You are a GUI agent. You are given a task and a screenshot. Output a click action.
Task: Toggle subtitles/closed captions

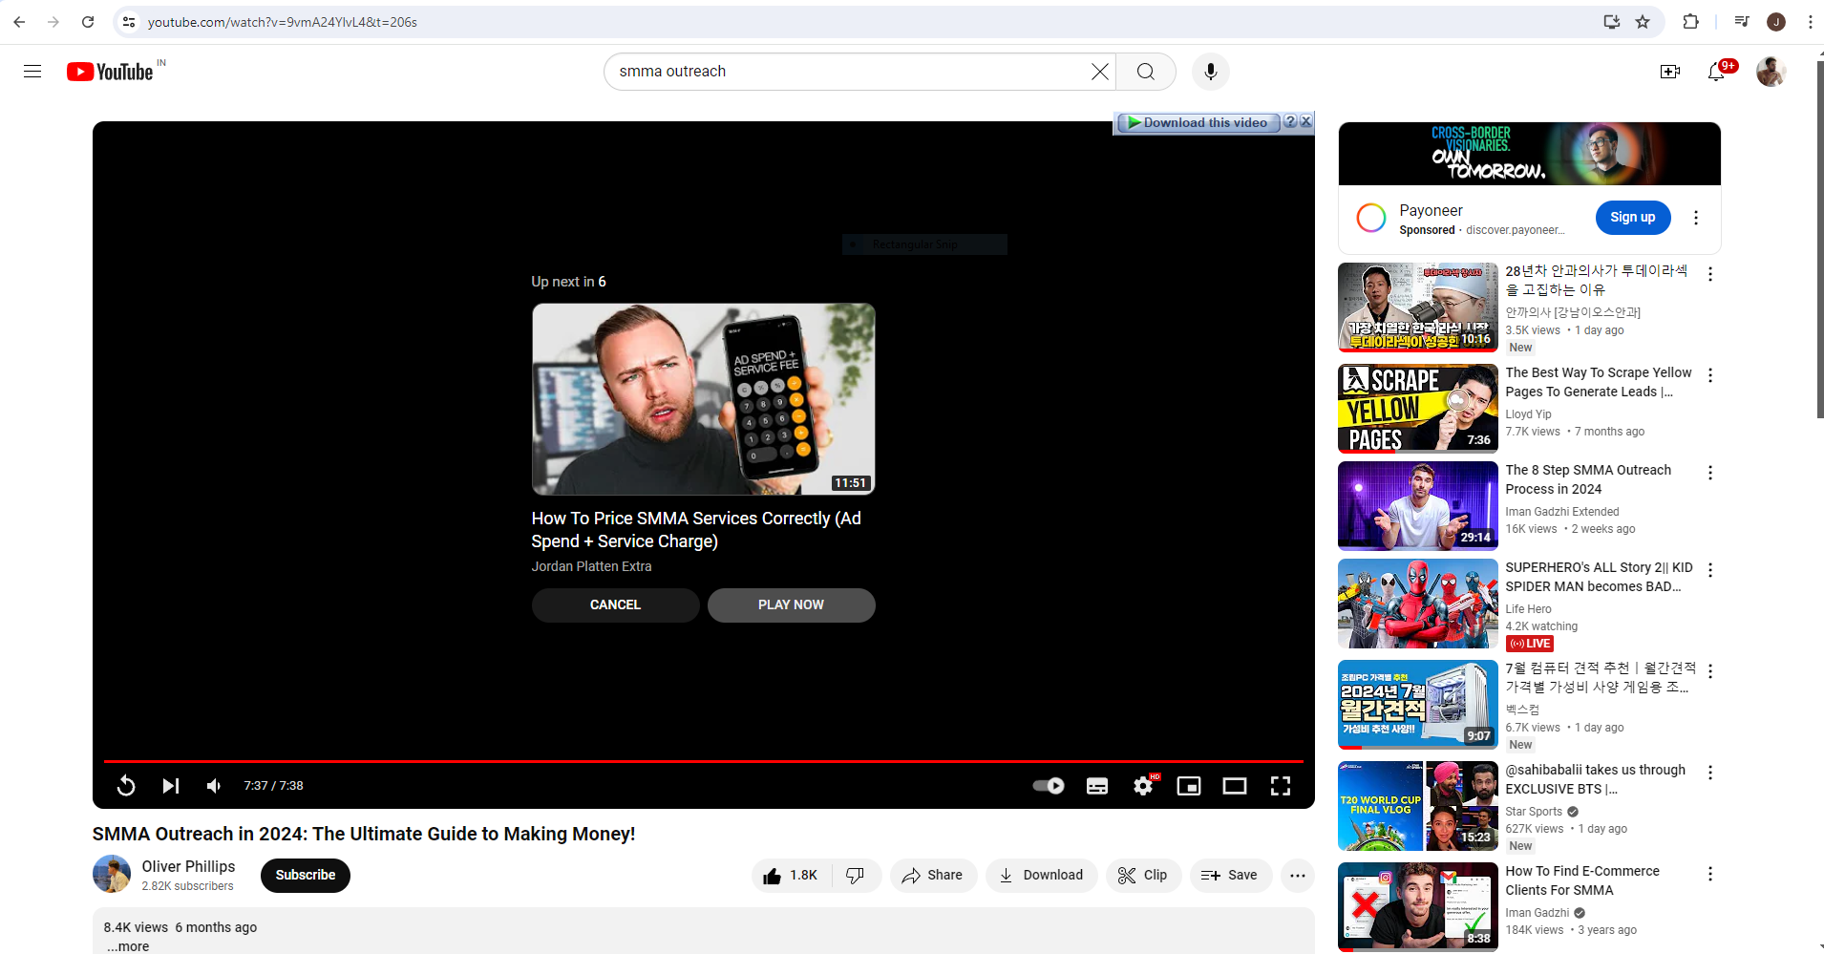pos(1097,786)
